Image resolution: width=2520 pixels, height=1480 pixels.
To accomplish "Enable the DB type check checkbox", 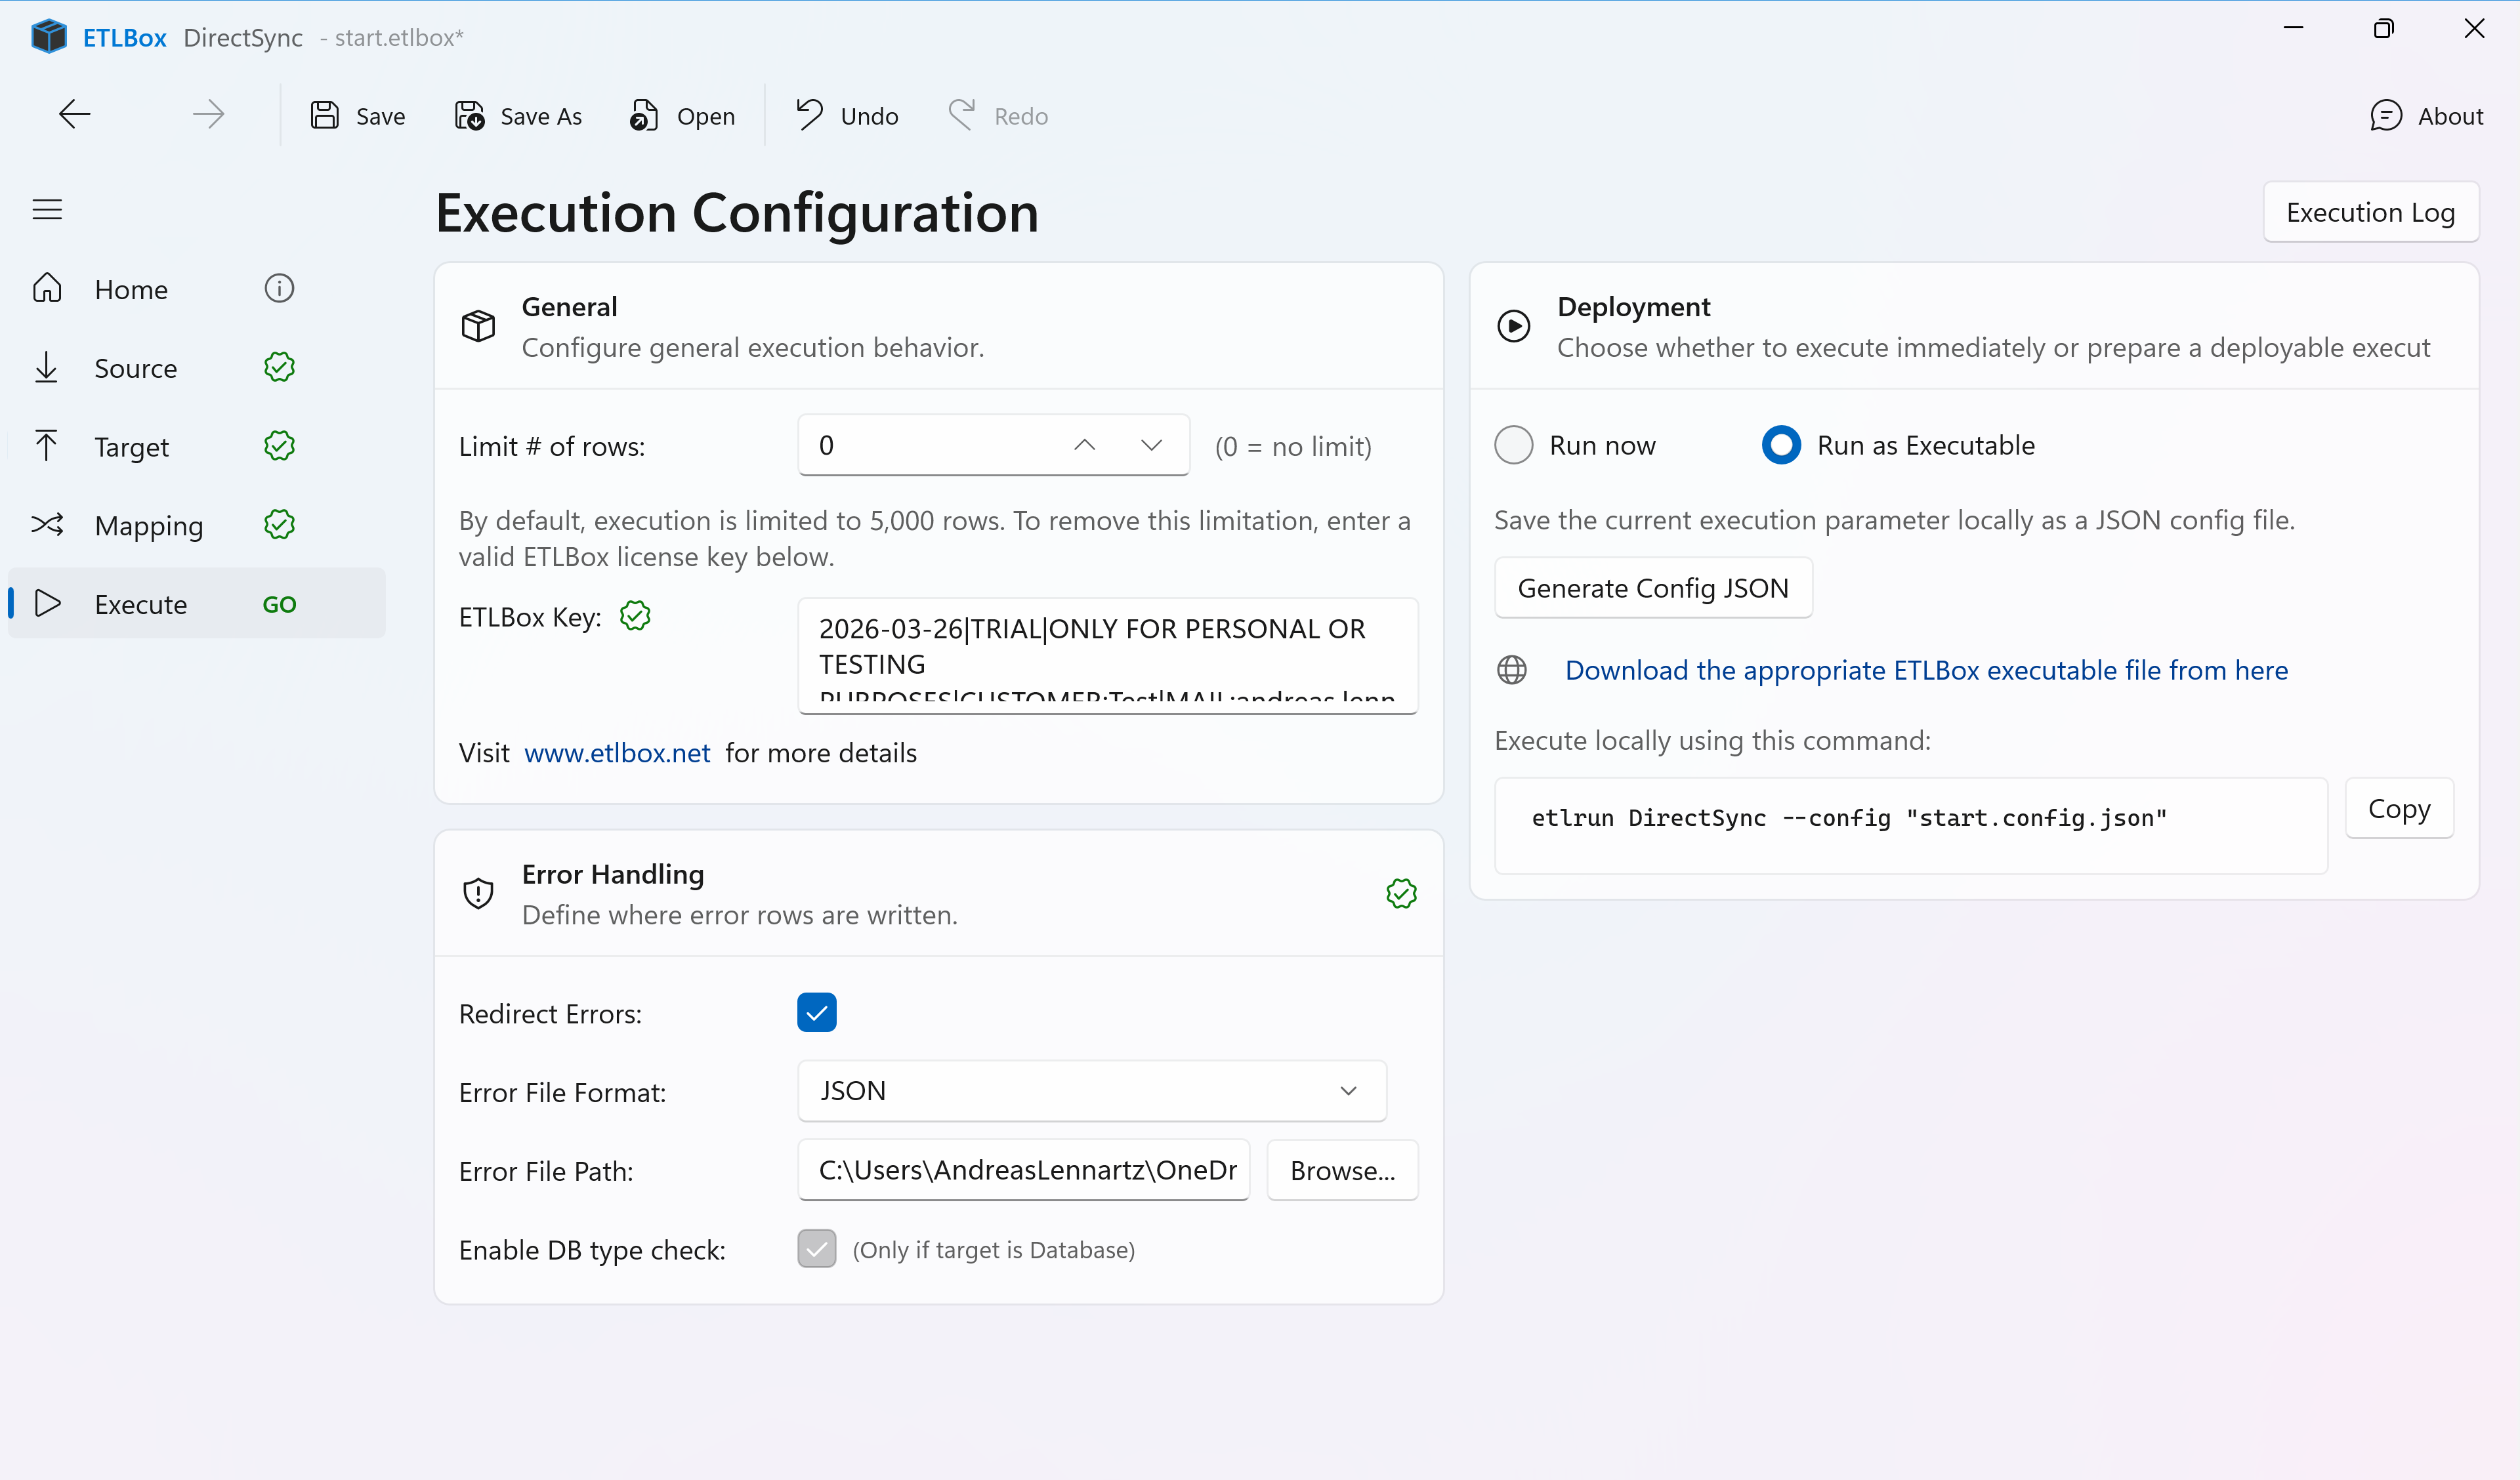I will pyautogui.click(x=816, y=1249).
